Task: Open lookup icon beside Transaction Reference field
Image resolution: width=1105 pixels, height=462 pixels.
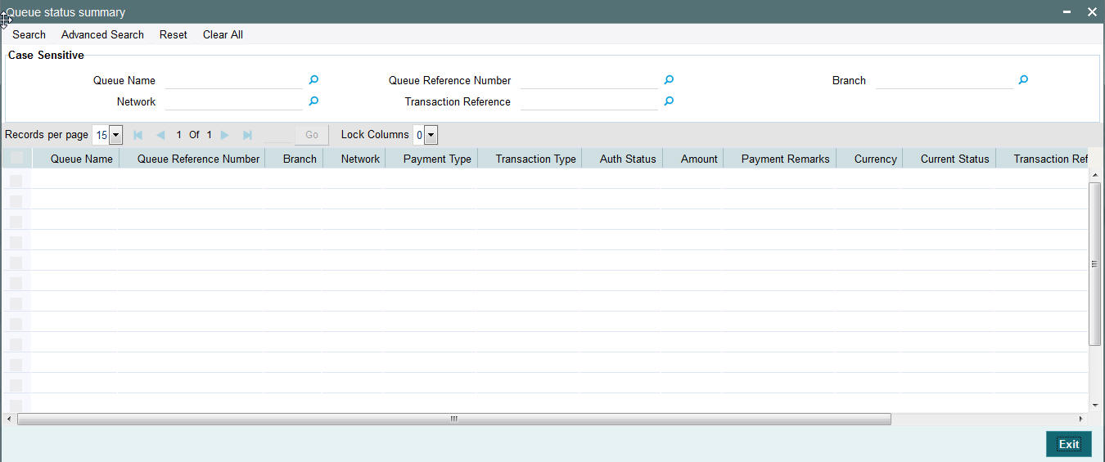Action: [x=669, y=101]
